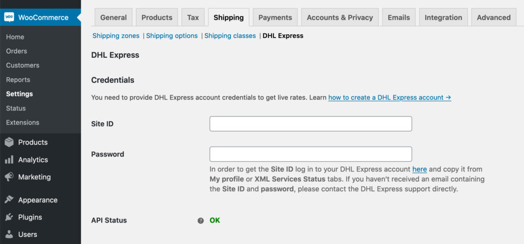Open Plugins via its plug icon
Screen dimensions: 524x244
point(9,217)
